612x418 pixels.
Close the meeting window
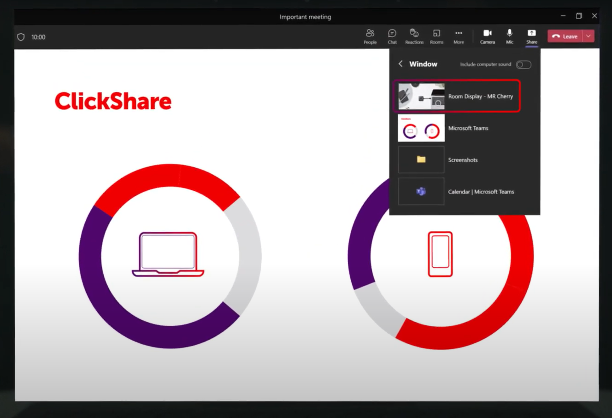[x=594, y=16]
